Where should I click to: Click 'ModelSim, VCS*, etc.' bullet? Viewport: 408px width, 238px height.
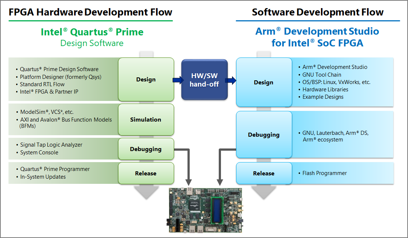coord(47,112)
